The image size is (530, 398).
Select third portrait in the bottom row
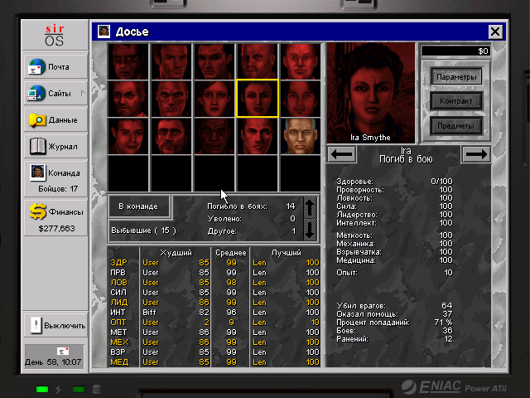tap(214, 136)
